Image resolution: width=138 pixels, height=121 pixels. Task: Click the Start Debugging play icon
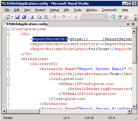pos(76,17)
